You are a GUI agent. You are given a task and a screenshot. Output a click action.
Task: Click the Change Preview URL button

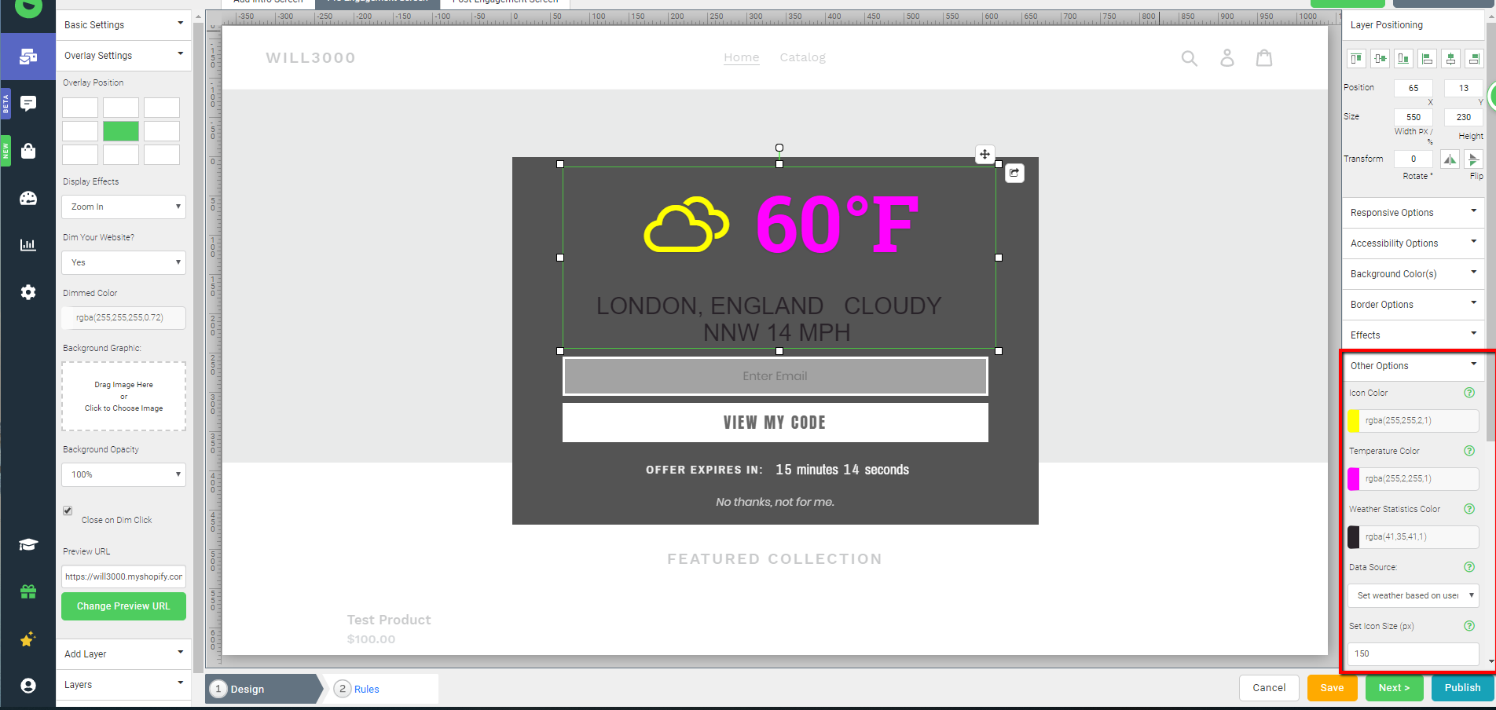[x=123, y=606]
